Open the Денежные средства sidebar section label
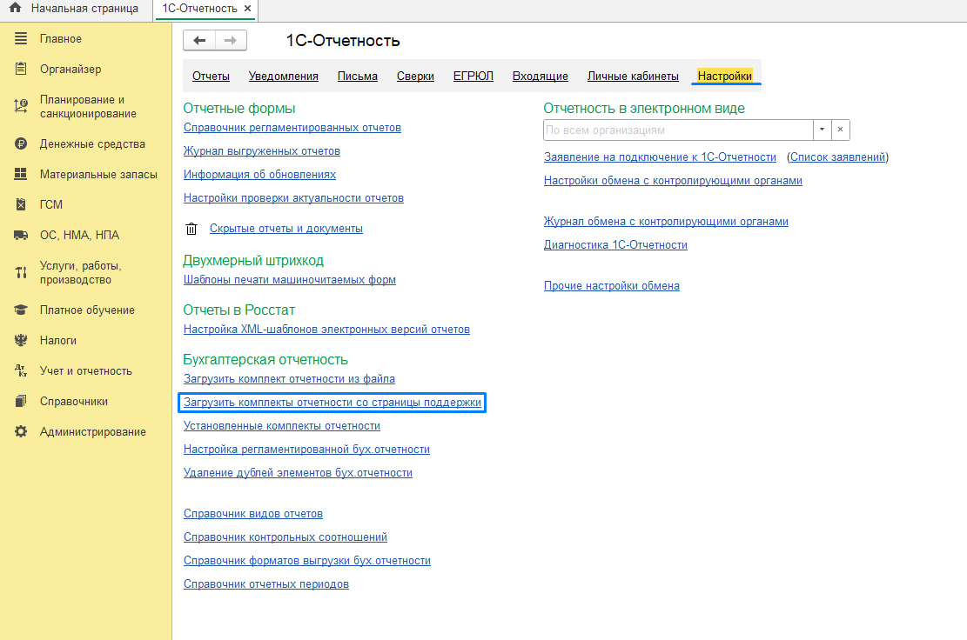Screen dimensions: 967x640 click(92, 144)
